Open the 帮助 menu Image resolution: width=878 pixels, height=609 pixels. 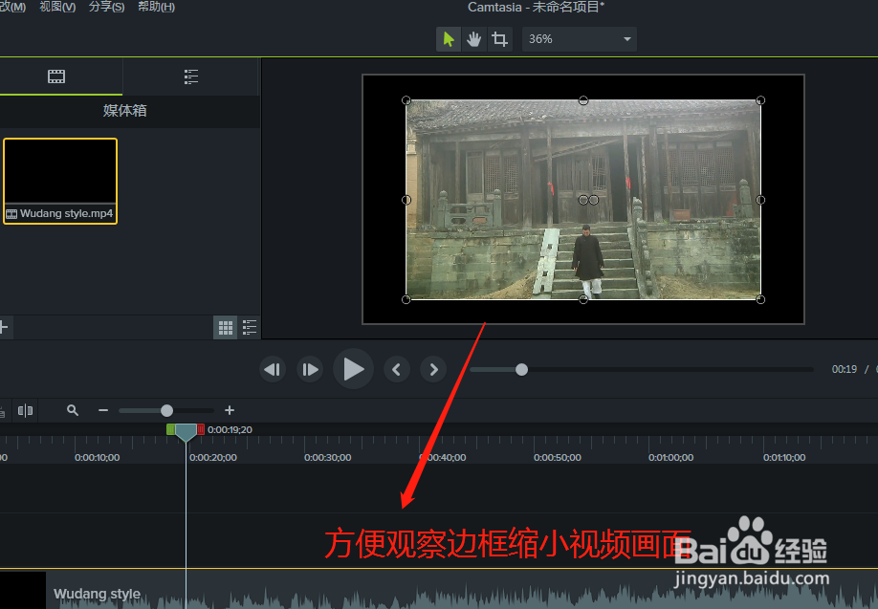pyautogui.click(x=156, y=7)
